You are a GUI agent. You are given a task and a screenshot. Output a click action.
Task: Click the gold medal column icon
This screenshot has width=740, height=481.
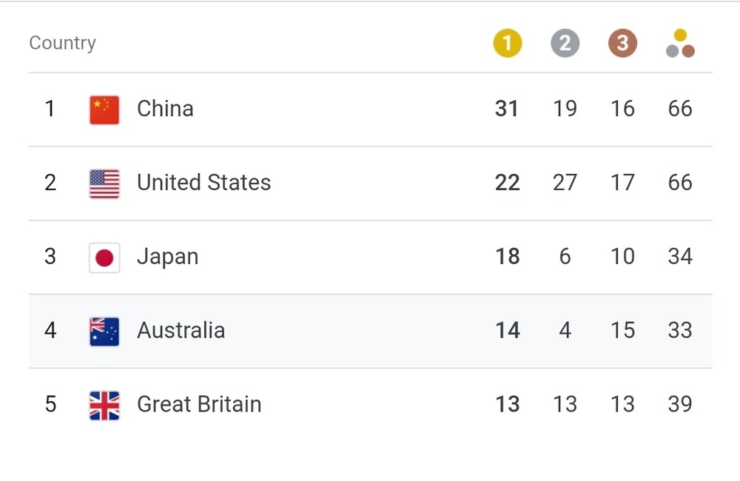tap(508, 44)
